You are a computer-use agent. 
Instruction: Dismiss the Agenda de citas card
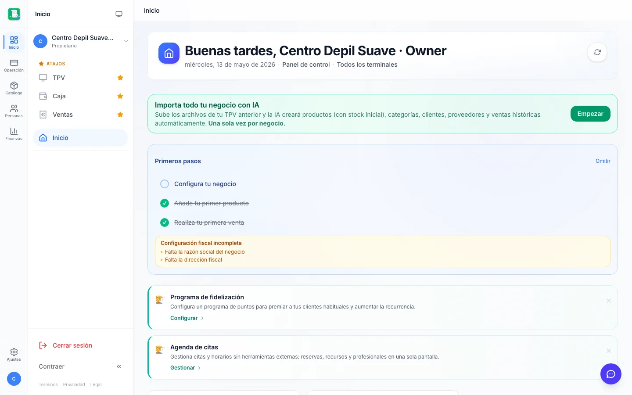coord(609,351)
